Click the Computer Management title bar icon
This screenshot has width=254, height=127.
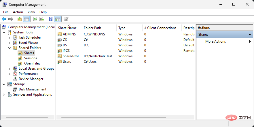5,5
